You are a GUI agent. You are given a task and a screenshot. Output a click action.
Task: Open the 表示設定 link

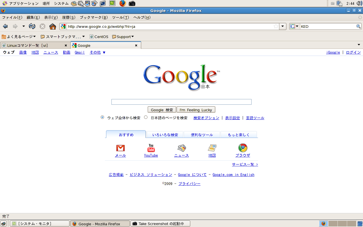point(233,118)
